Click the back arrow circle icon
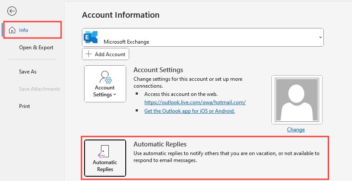Viewport: 352px width, 181px height. [x=12, y=11]
